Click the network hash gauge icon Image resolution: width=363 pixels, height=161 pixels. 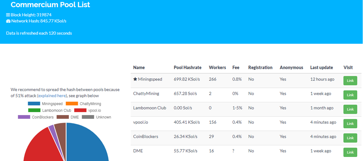click(8, 21)
